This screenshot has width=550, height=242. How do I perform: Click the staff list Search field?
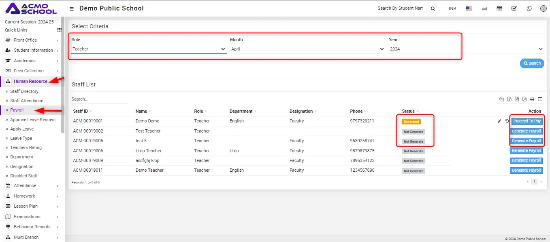click(x=99, y=99)
